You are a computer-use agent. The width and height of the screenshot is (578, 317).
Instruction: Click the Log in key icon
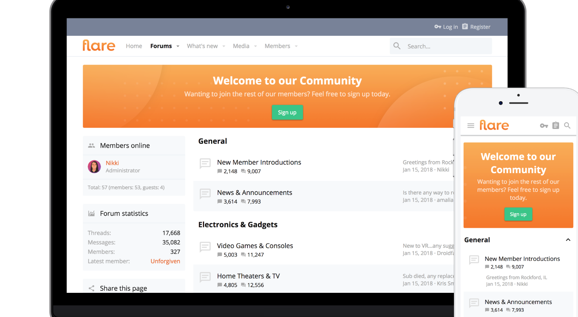pyautogui.click(x=437, y=27)
